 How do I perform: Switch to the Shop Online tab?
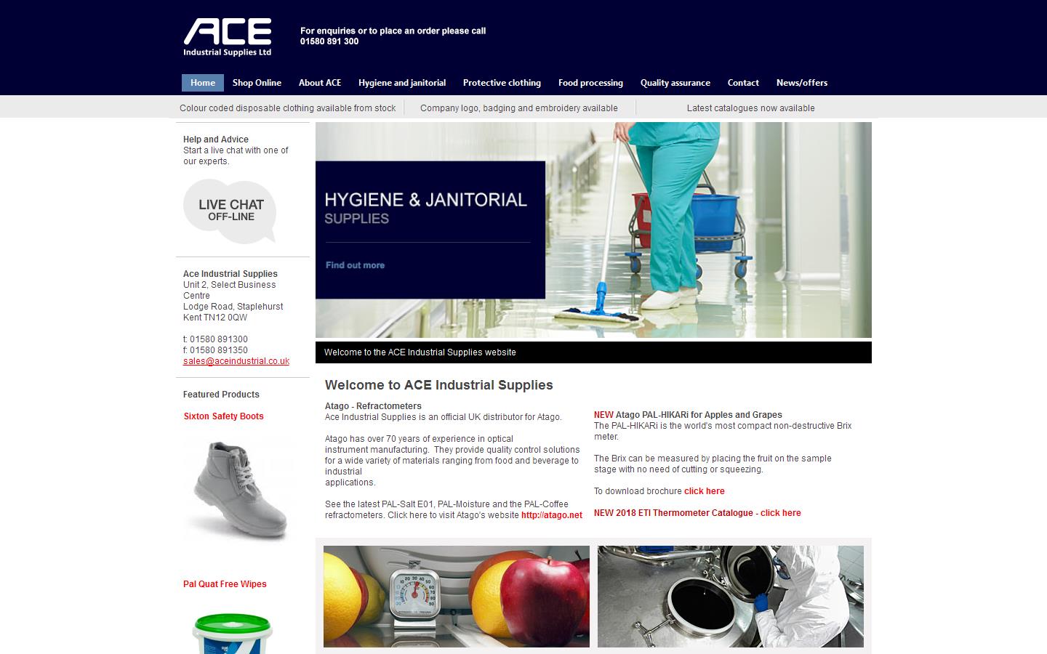pyautogui.click(x=257, y=82)
